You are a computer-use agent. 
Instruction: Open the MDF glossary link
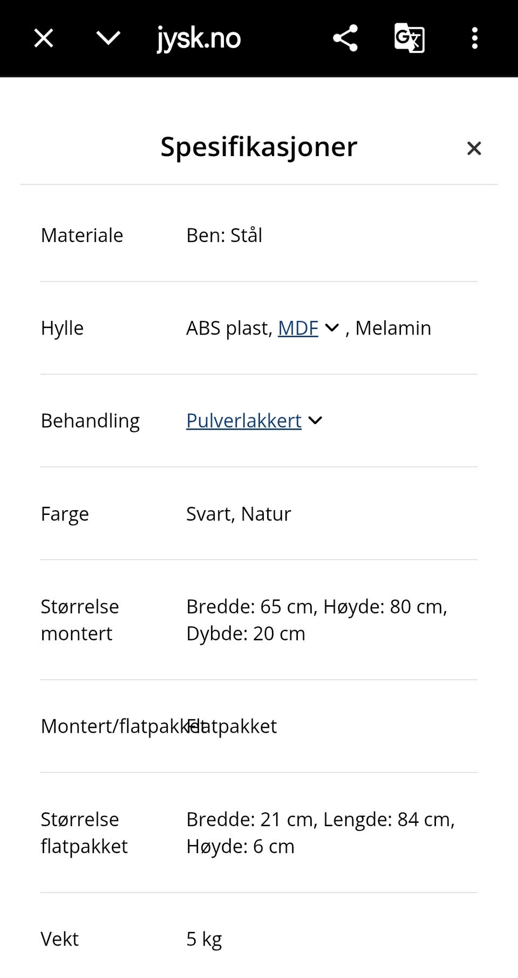coord(297,327)
